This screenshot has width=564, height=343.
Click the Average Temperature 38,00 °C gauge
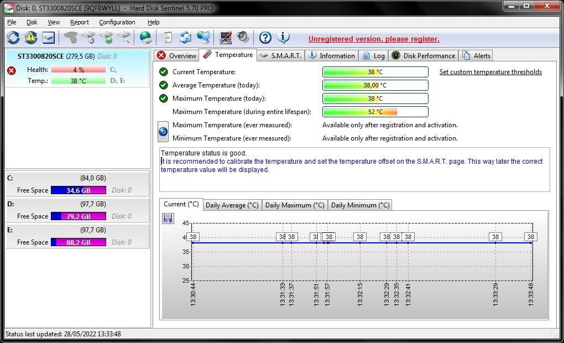tap(375, 85)
